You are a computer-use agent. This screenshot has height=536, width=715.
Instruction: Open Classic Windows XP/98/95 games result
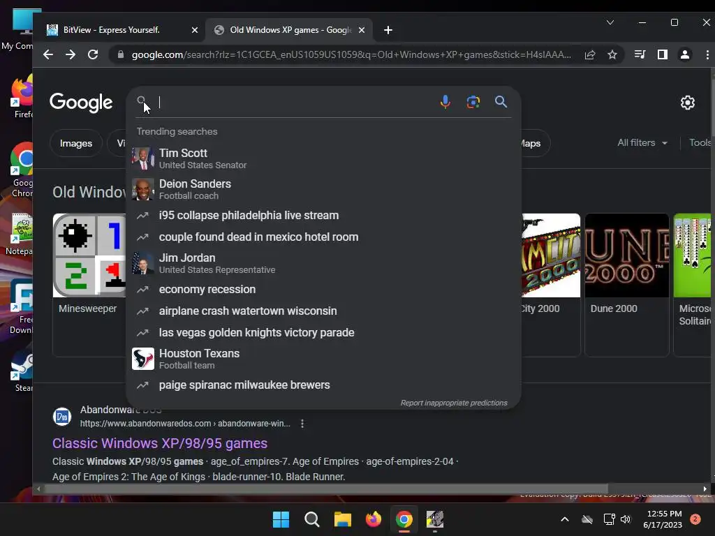160,443
